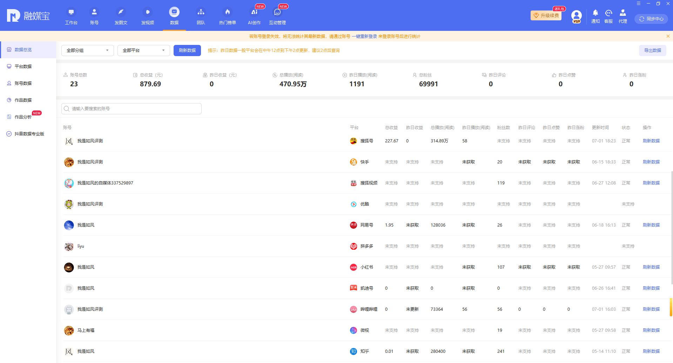Click the 优酷 platform icon
The width and height of the screenshot is (673, 363).
(x=354, y=204)
